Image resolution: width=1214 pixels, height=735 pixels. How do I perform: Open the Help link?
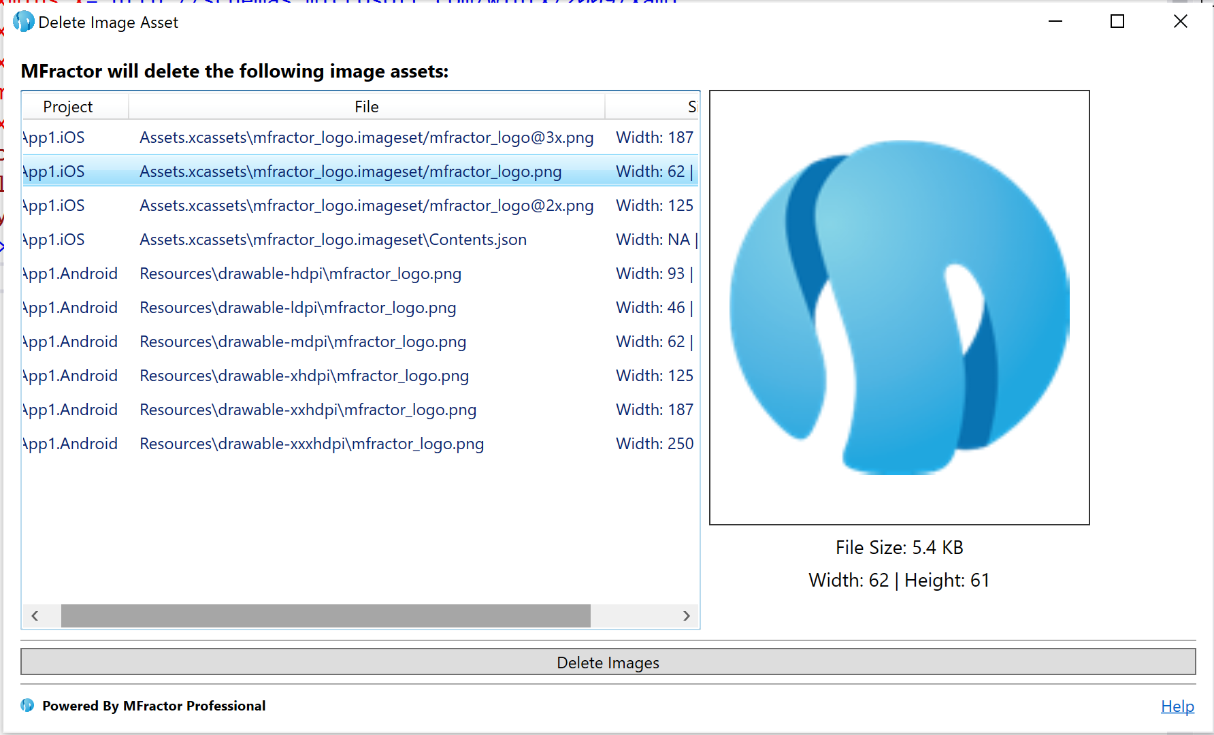pos(1177,706)
